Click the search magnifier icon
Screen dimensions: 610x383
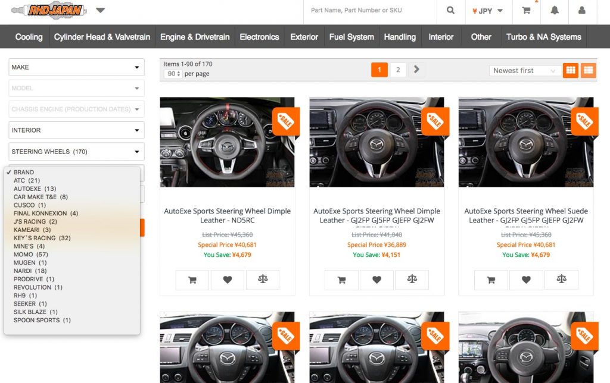pos(450,11)
